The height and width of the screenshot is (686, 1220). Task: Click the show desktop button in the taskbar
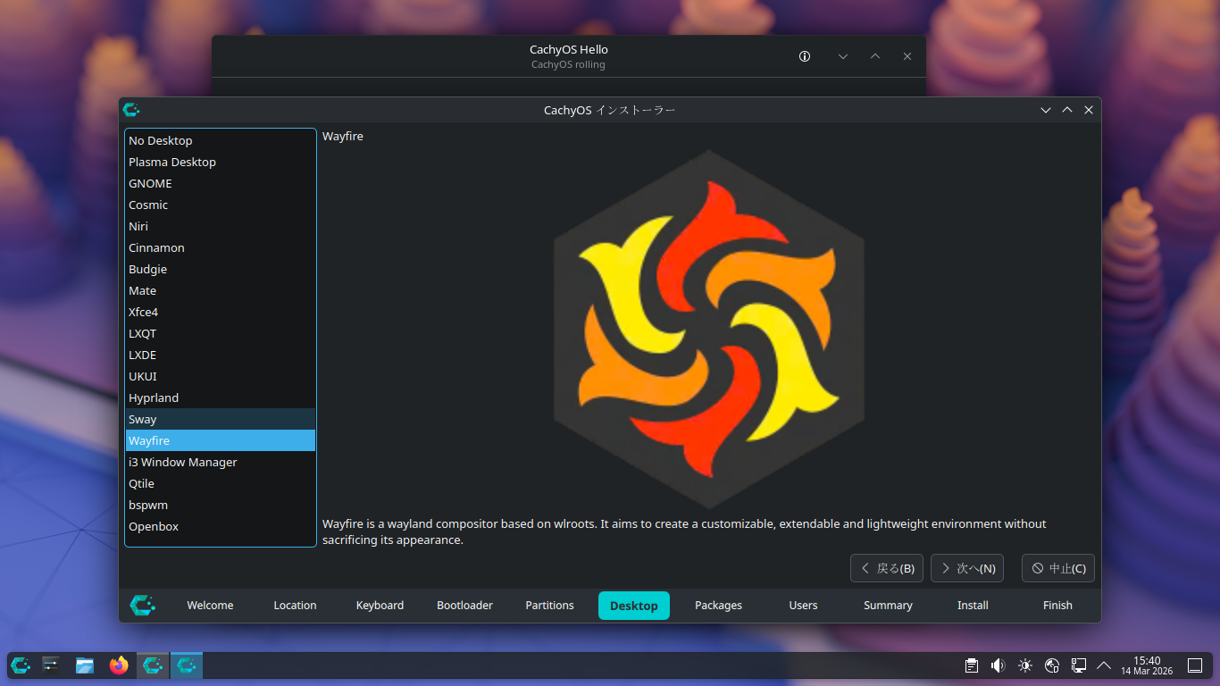(1195, 665)
